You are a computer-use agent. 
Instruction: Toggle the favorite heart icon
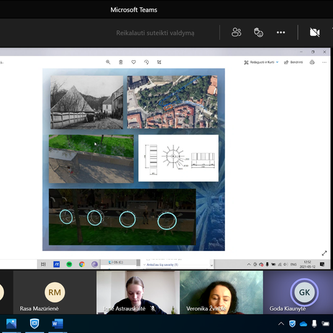coord(133,62)
